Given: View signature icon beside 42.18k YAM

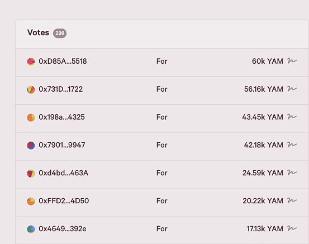Looking at the screenshot, I should pos(292,145).
